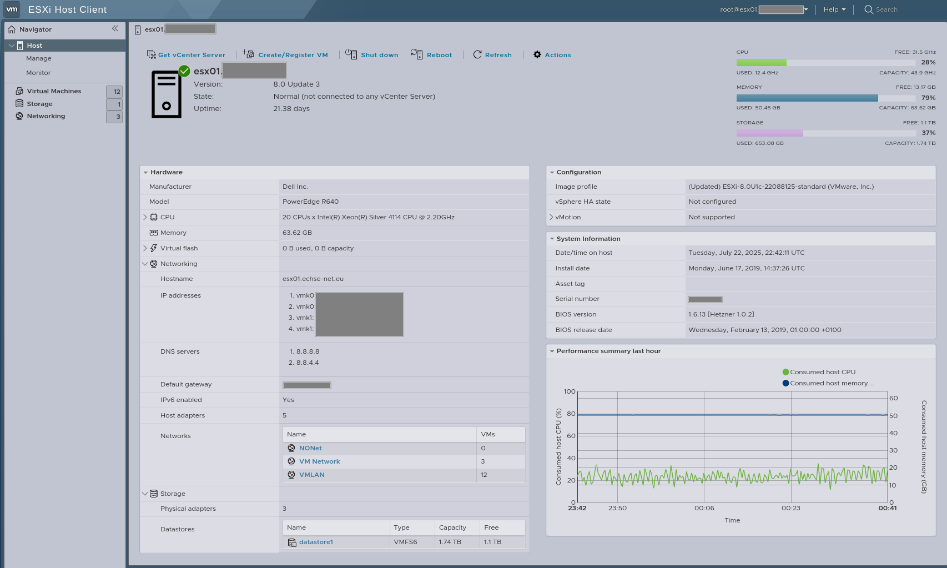Click the Reboot button
Viewport: 947px width, 568px height.
431,54
